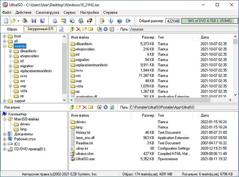
Task: Click the image properties checkmark icon
Action: click(x=61, y=29)
